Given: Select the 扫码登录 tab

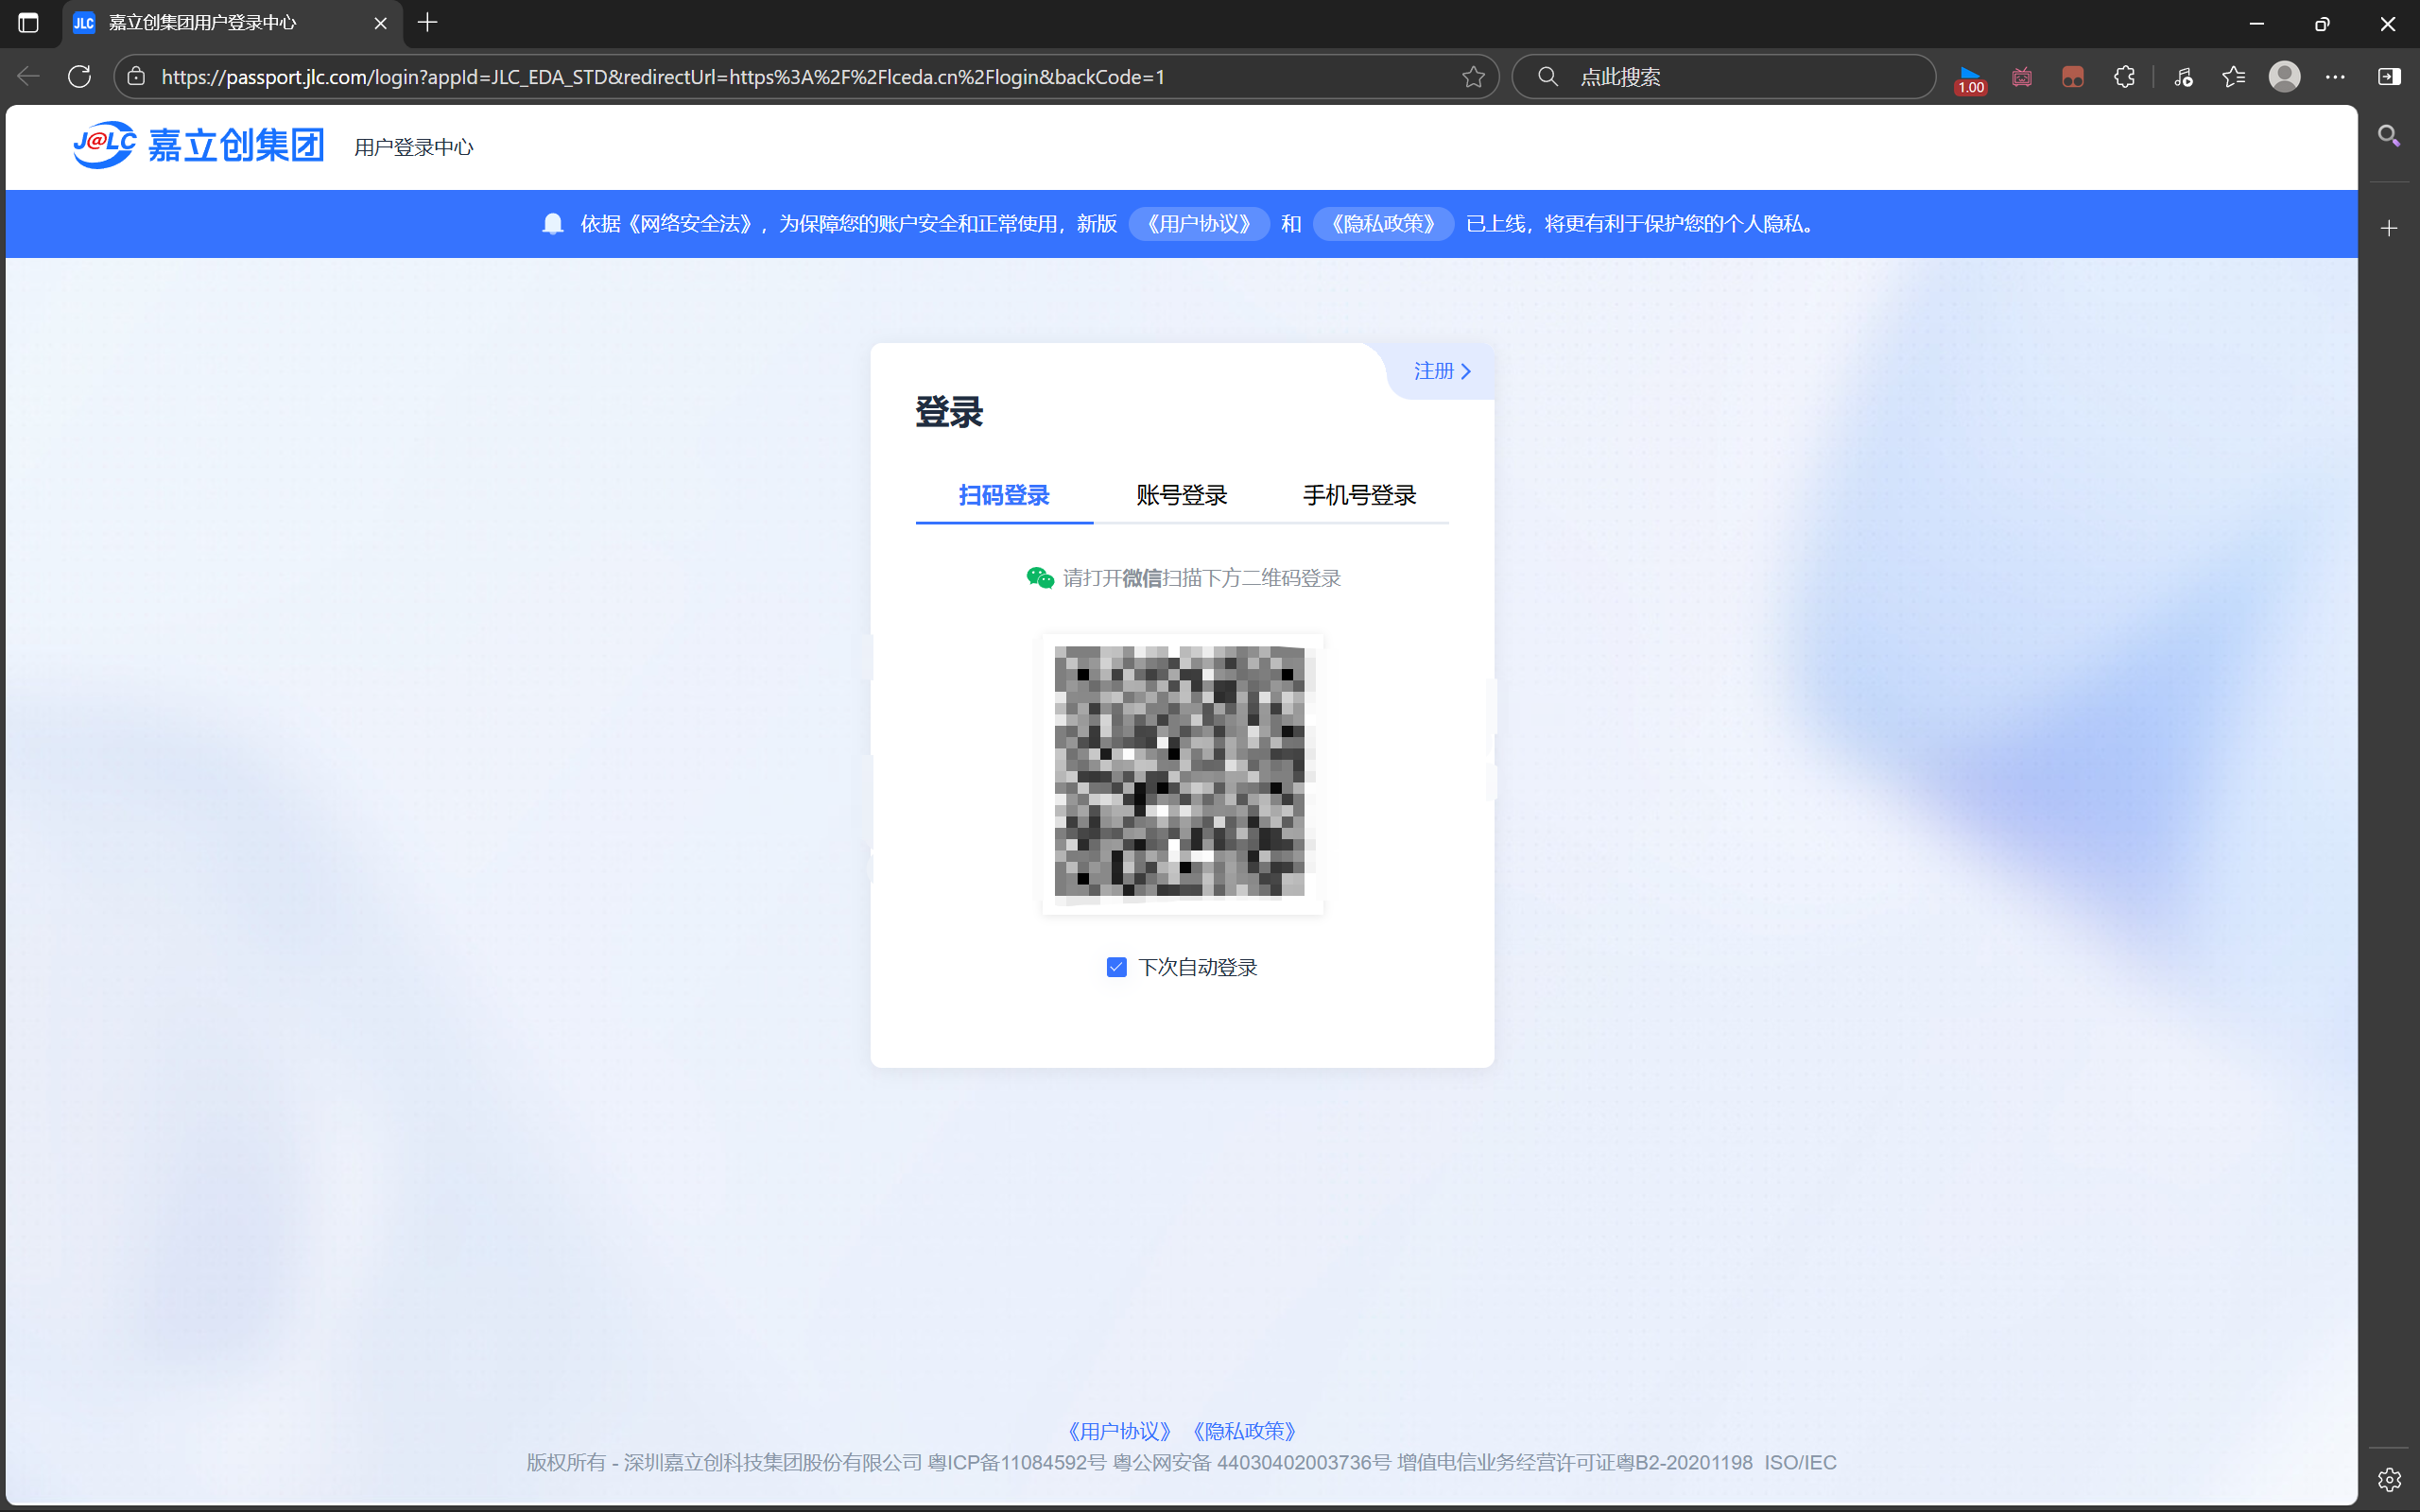Looking at the screenshot, I should point(1004,495).
